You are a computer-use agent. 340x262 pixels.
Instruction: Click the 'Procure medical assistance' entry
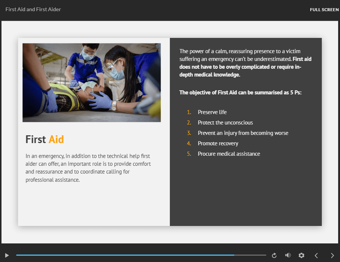click(229, 153)
